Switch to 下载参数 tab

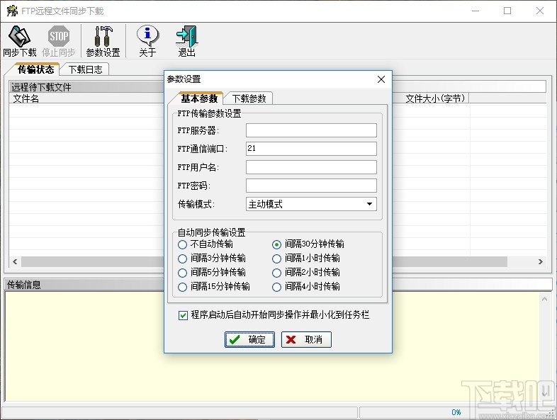click(249, 98)
